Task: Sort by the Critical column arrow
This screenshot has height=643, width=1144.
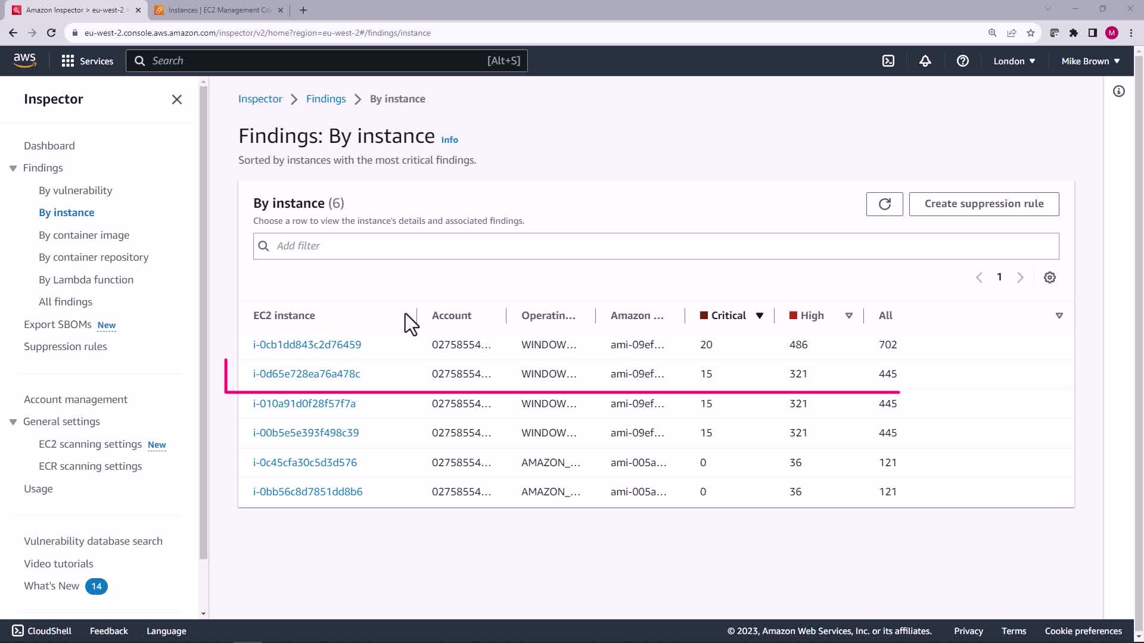Action: pos(759,316)
